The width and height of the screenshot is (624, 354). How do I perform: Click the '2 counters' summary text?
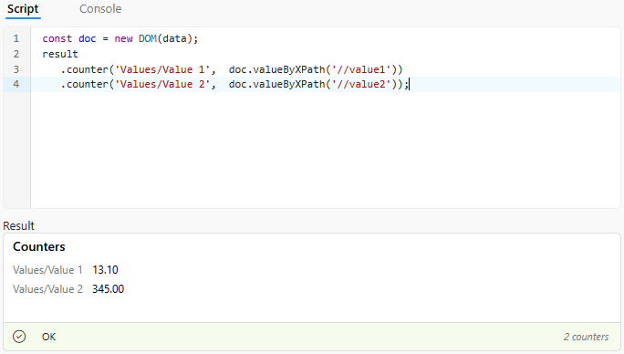pos(586,337)
